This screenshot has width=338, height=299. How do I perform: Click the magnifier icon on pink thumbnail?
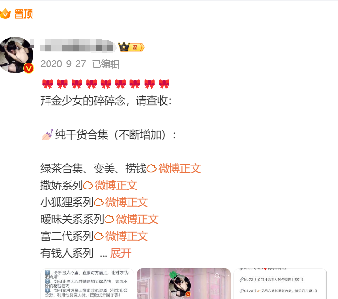(x=217, y=275)
